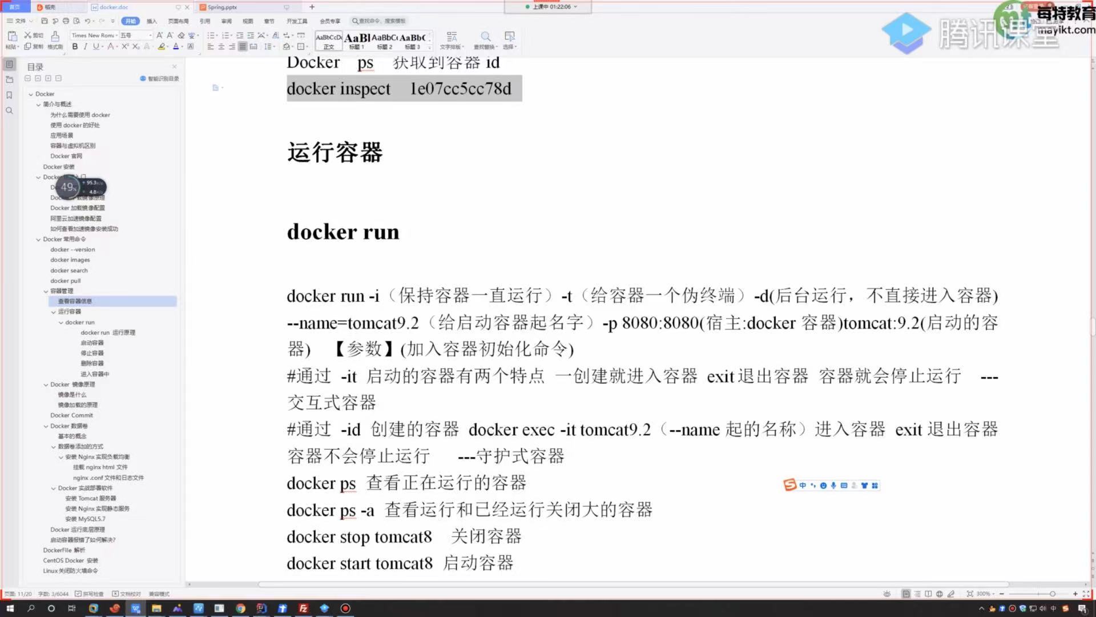Apply the 标题 1 heading style
This screenshot has height=617, width=1096.
(357, 40)
